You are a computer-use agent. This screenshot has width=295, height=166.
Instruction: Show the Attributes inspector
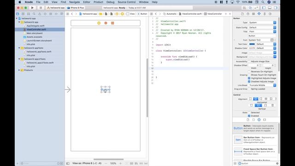(x=259, y=14)
